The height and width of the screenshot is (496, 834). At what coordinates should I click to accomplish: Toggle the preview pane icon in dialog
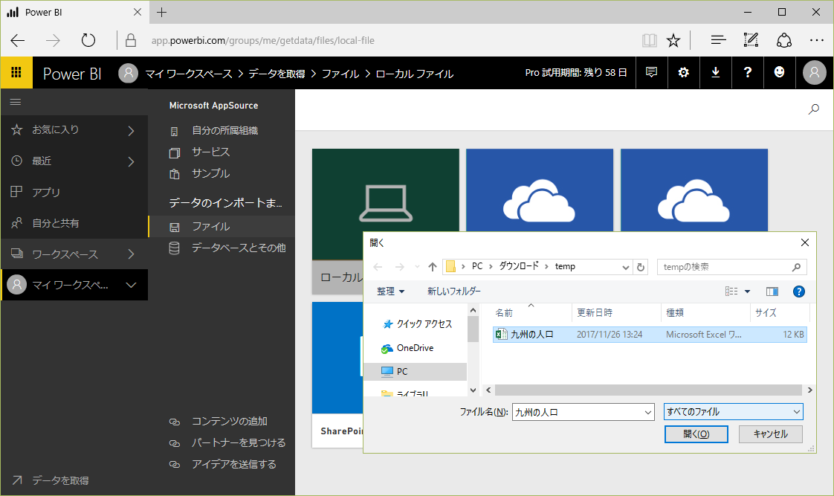(772, 291)
